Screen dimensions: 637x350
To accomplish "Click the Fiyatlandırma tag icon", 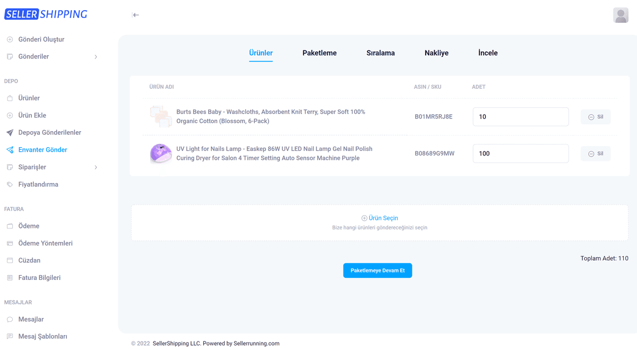I will 10,184.
